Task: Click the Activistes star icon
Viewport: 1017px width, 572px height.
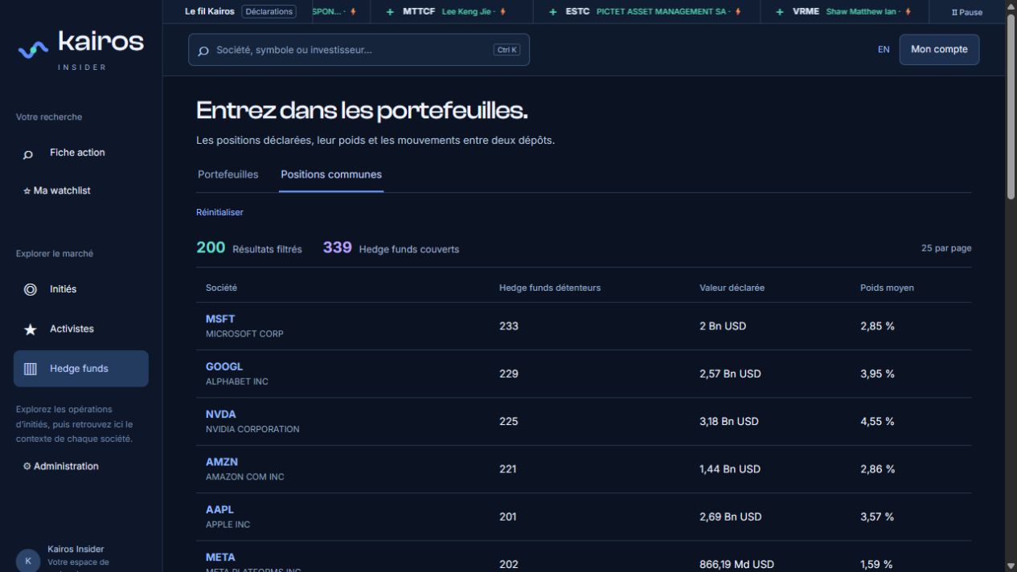Action: pyautogui.click(x=31, y=329)
